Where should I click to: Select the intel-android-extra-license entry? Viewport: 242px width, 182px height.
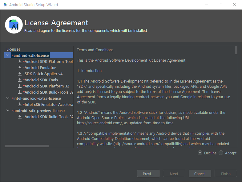click(37, 99)
